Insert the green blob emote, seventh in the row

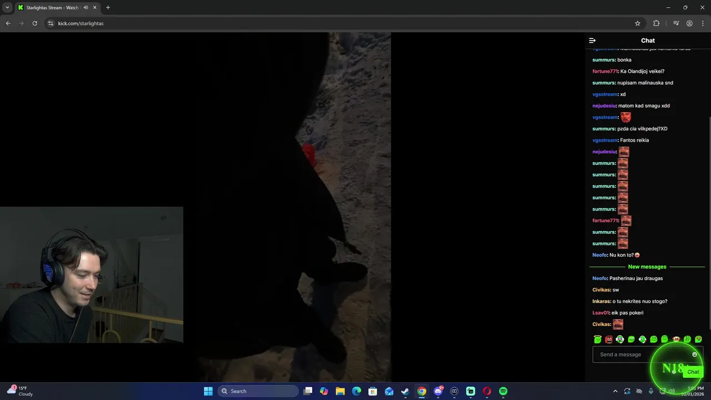tap(665, 339)
